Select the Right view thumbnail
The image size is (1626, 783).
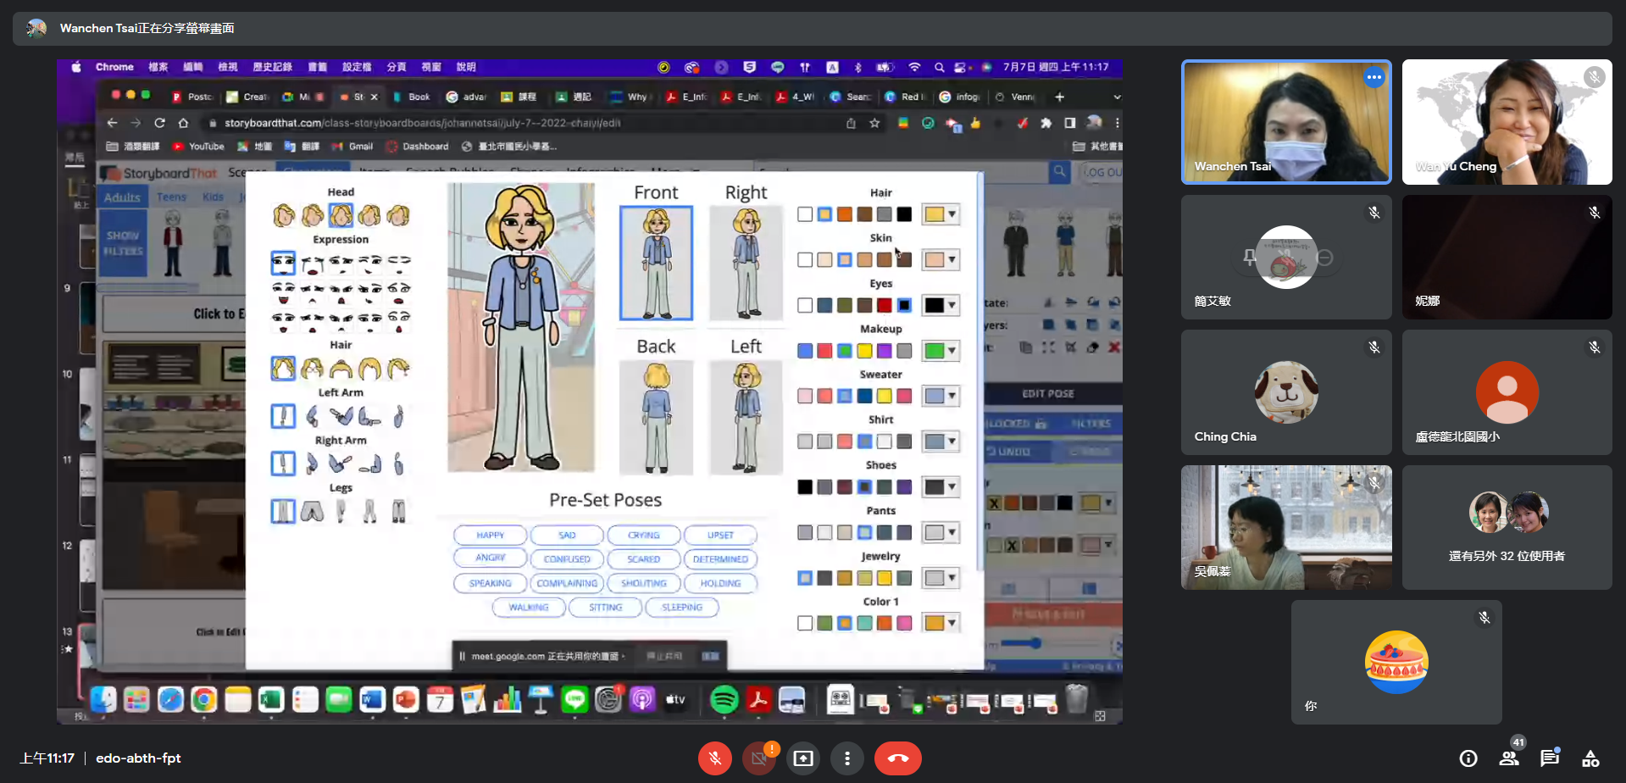(746, 263)
